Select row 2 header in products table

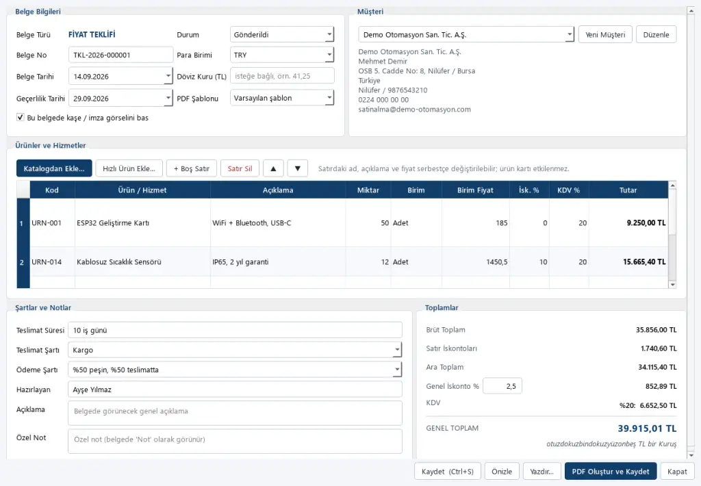tap(22, 262)
